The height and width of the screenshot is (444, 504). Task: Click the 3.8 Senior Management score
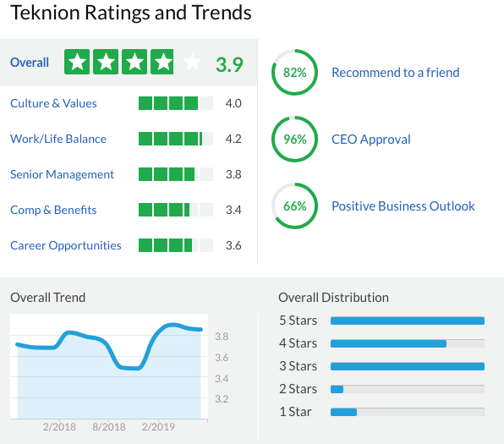(233, 174)
